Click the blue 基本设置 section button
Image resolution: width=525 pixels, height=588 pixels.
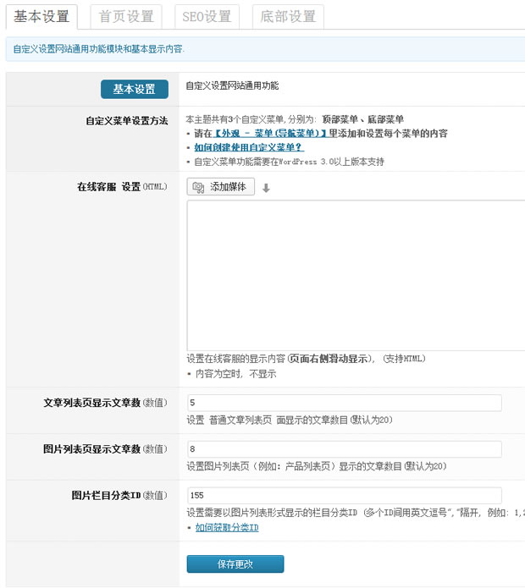coord(134,89)
